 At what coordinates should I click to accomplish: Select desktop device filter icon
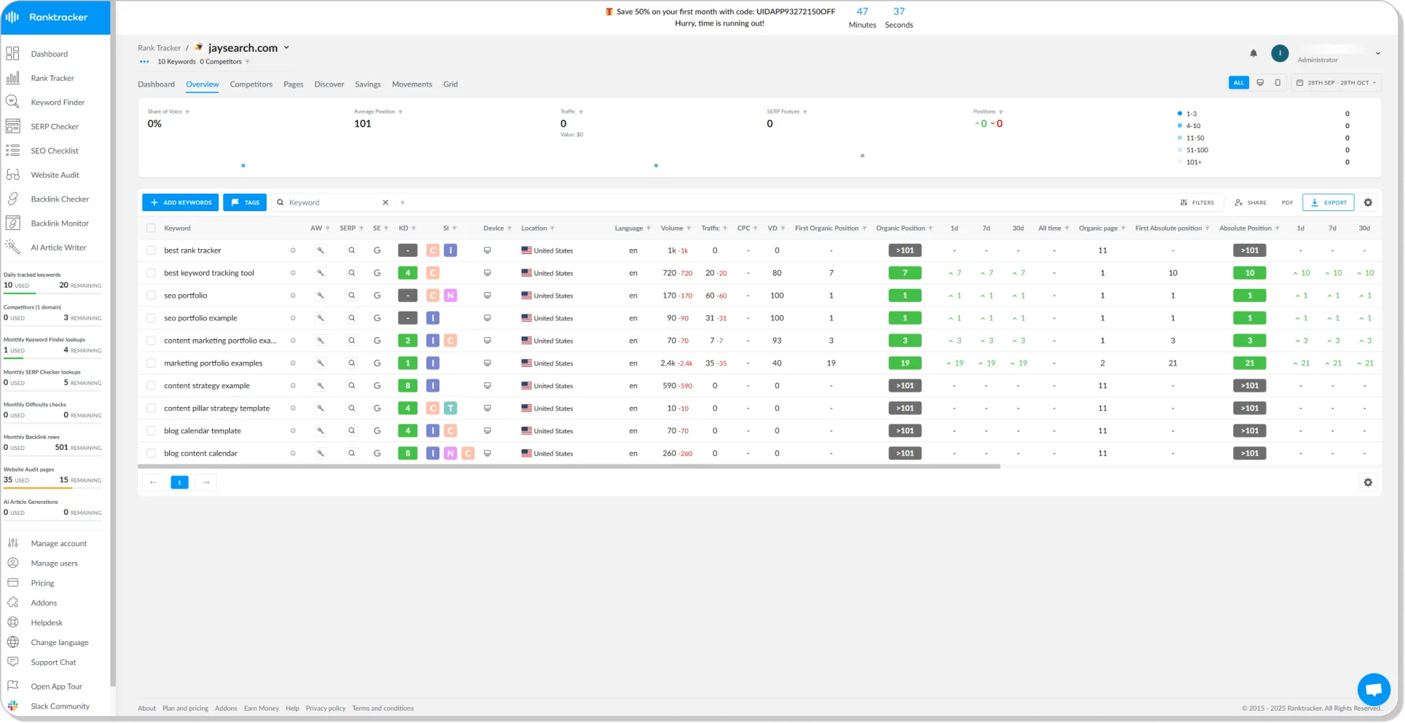pos(1260,82)
